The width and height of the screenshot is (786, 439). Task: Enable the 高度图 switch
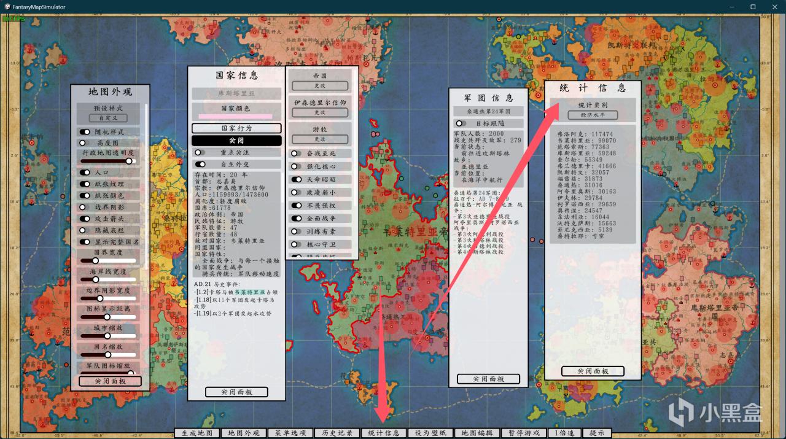[x=85, y=142]
